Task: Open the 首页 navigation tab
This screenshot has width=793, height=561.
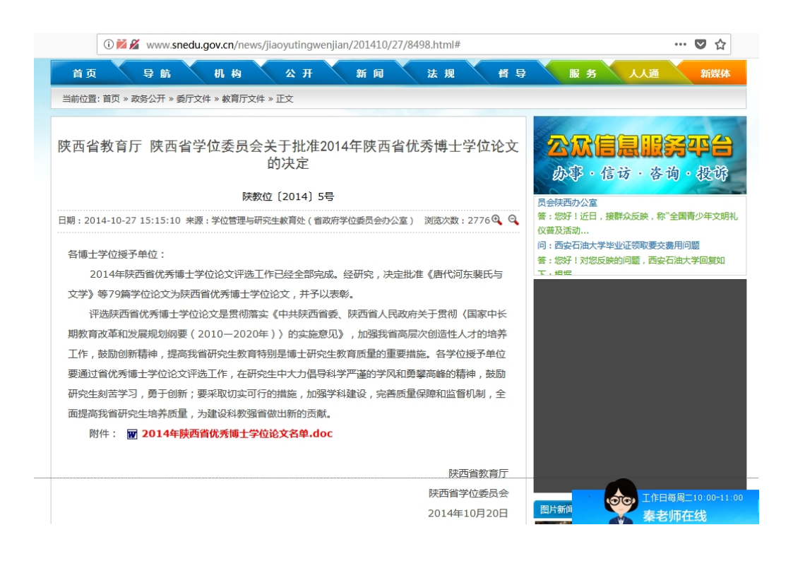Action: [85, 73]
